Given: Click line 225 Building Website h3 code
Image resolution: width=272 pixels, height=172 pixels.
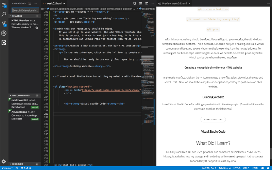Looking at the screenshot, I should coord(82,66).
